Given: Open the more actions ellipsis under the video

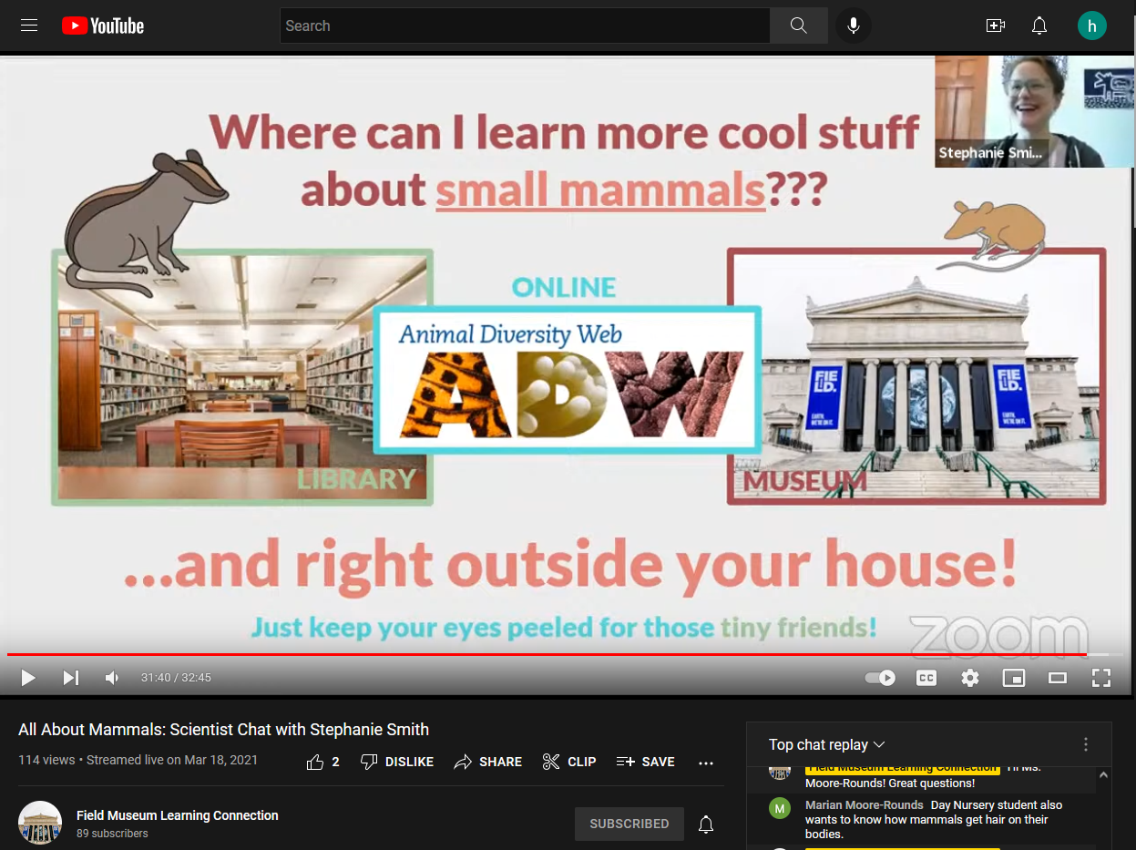Looking at the screenshot, I should pos(706,763).
